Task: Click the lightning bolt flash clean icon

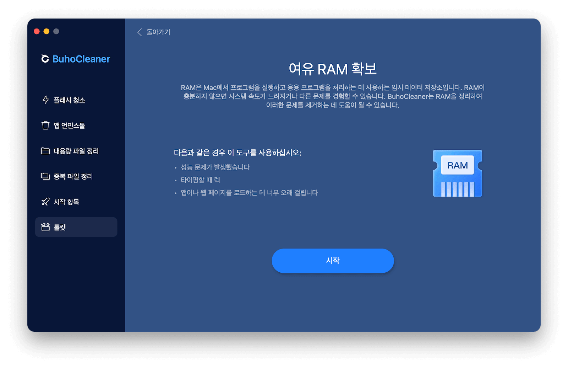Action: click(45, 100)
